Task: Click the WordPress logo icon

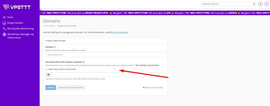Action: coord(4,34)
